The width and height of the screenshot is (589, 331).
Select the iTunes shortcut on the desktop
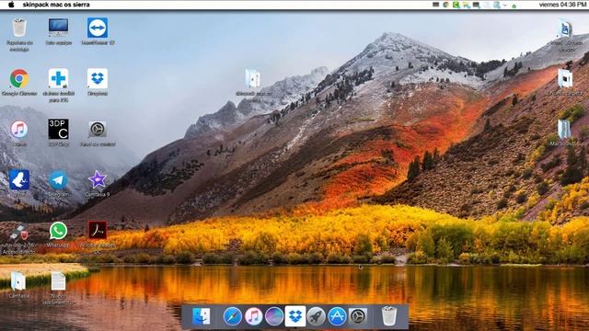19,129
